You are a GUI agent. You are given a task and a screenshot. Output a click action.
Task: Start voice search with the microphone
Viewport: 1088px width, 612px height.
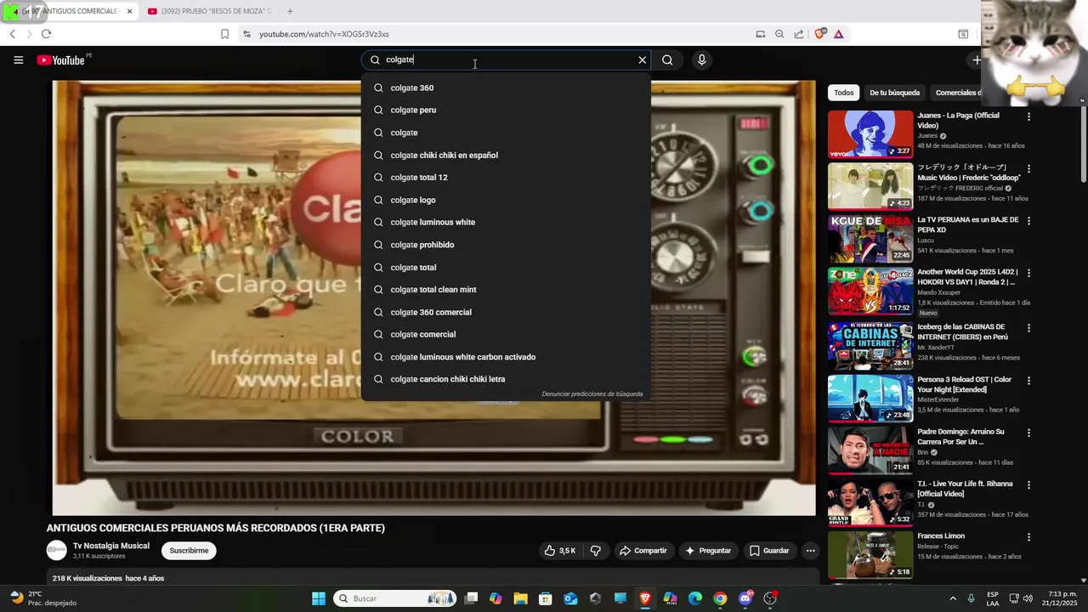[701, 60]
